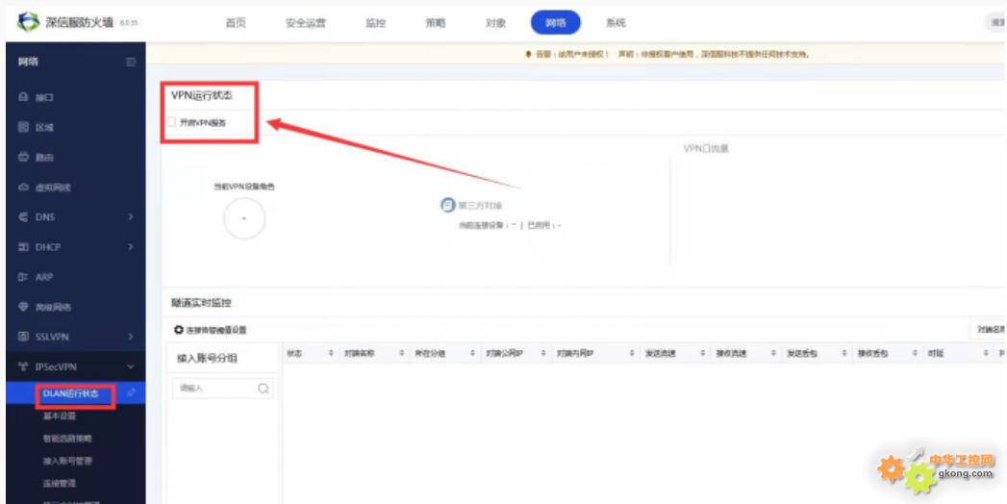The image size is (1007, 504).
Task: Click the connection alarm settings link text
Action: pos(216,330)
